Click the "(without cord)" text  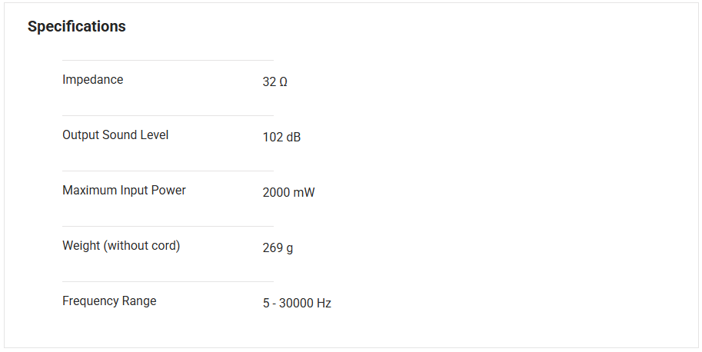click(x=142, y=246)
